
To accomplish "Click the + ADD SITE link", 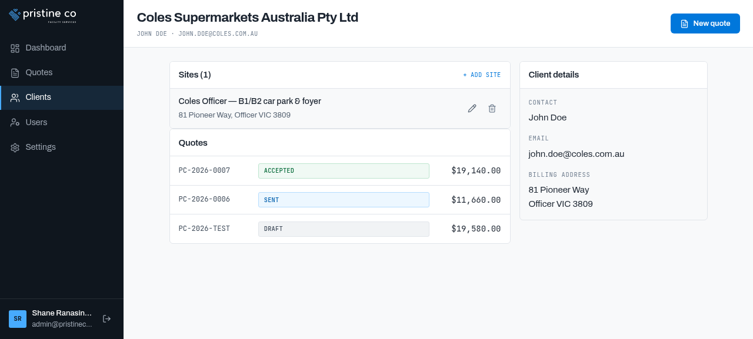I will [x=482, y=75].
